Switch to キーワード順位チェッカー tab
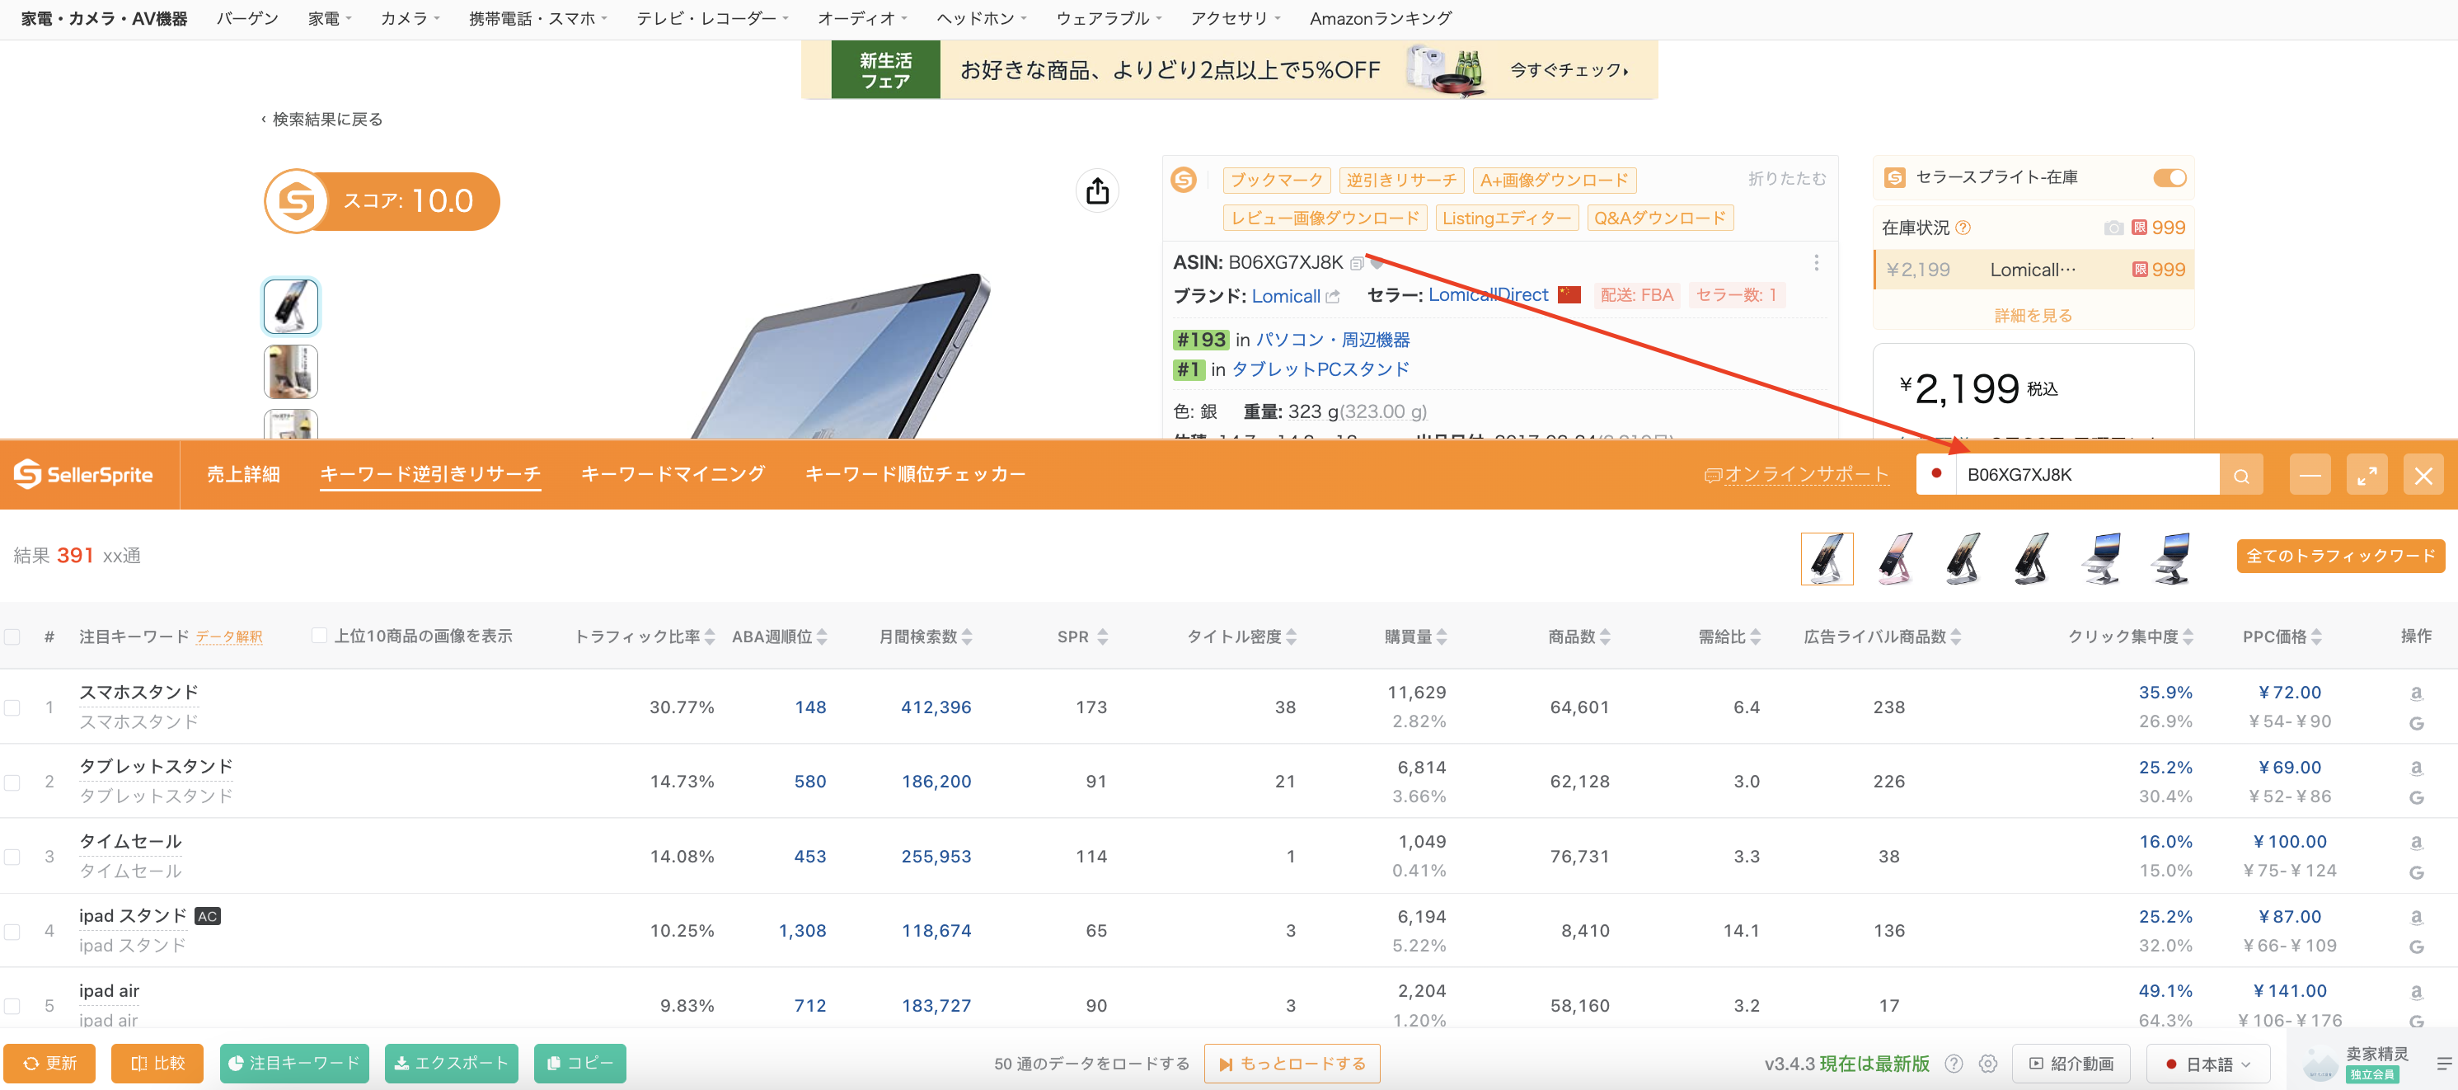Viewport: 2458px width, 1090px height. [x=915, y=474]
